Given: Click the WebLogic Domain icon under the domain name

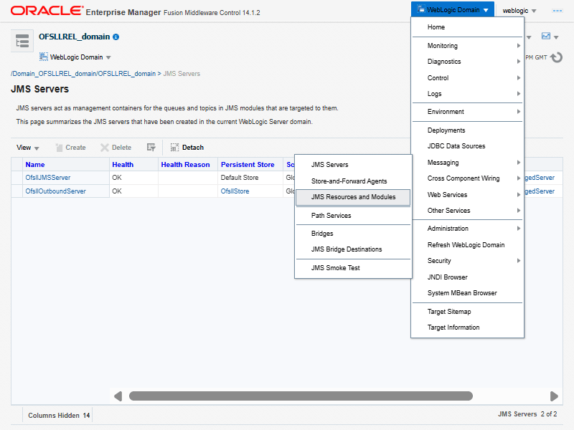Looking at the screenshot, I should pos(44,57).
